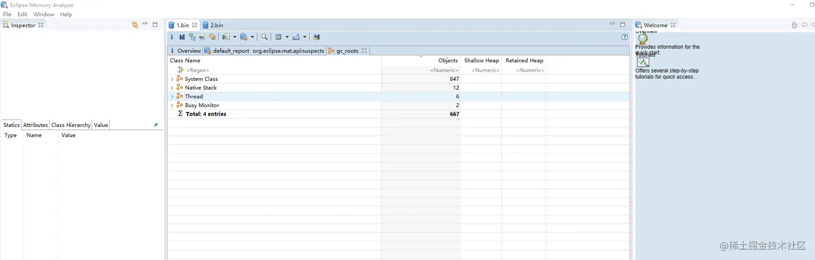This screenshot has width=815, height=260.
Task: Switch to the default_report suspects tab
Action: (265, 51)
